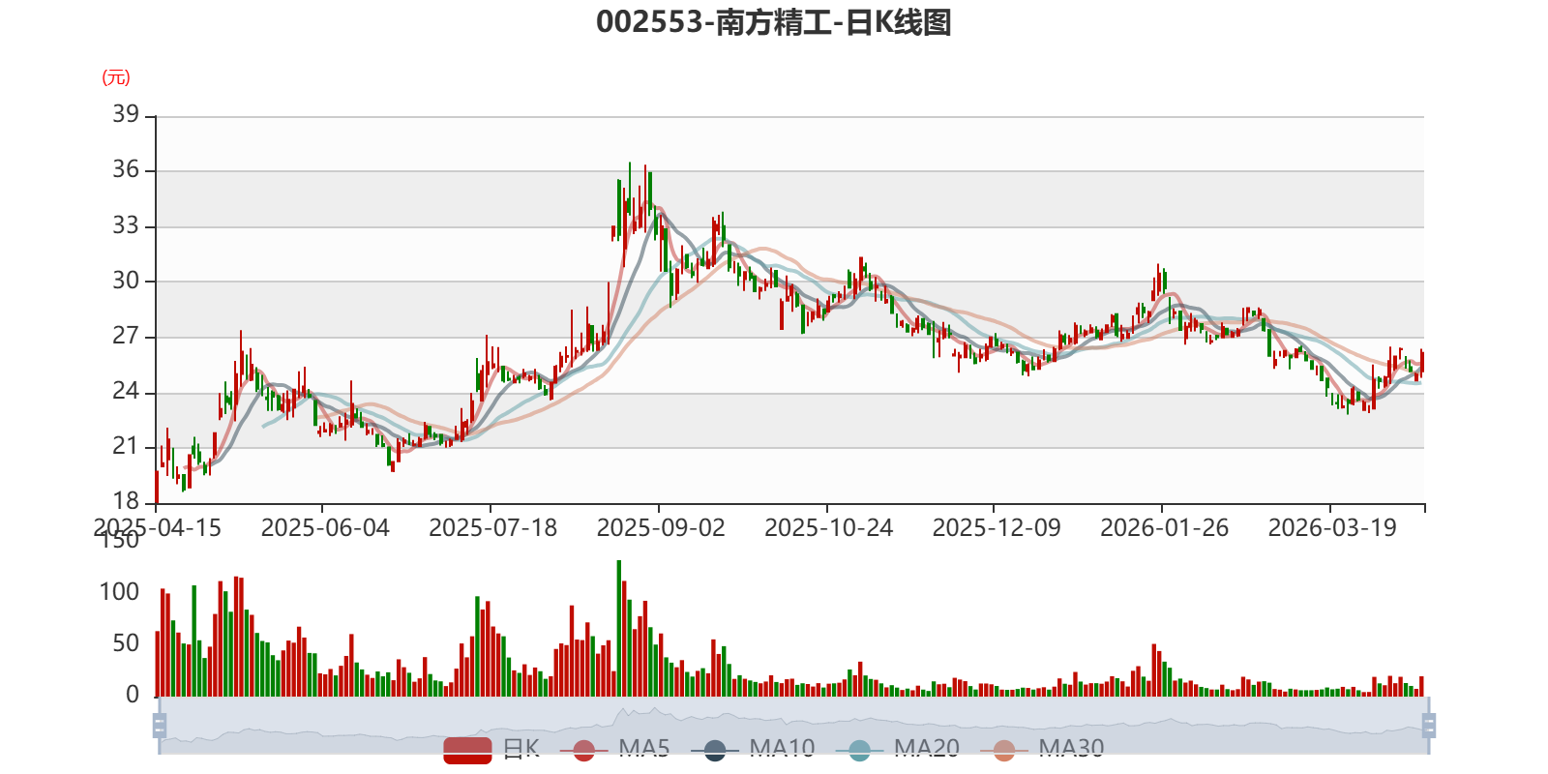Click the 2025-09-02 date axis label

[661, 528]
